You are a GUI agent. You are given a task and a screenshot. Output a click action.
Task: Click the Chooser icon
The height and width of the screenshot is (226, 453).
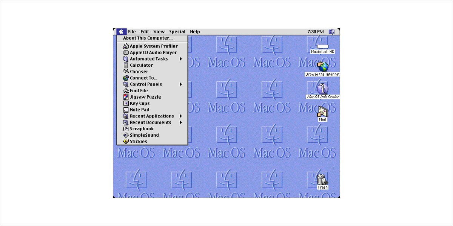point(126,72)
